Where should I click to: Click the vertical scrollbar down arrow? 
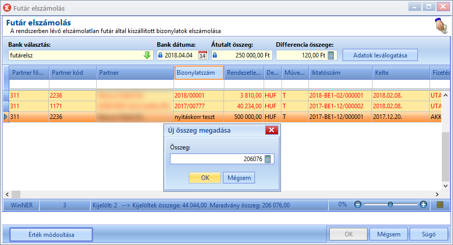(x=445, y=186)
